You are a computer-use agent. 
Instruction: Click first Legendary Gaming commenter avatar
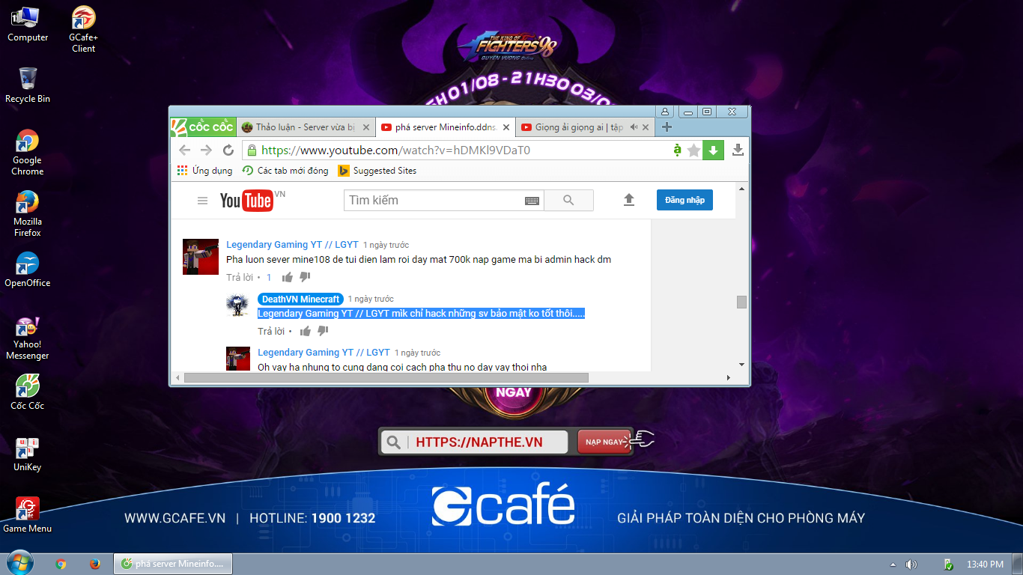(201, 257)
